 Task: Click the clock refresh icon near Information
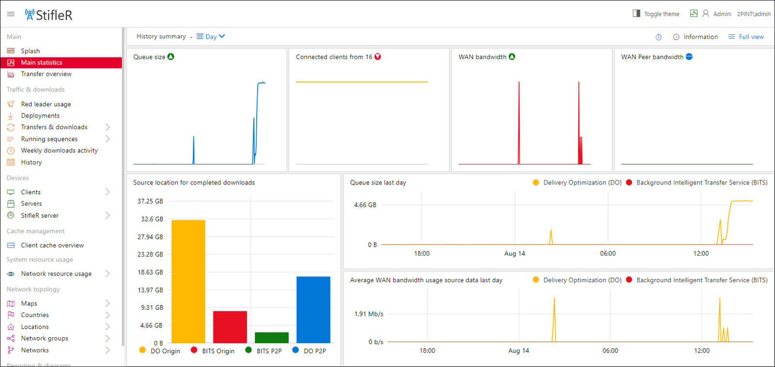pyautogui.click(x=658, y=37)
